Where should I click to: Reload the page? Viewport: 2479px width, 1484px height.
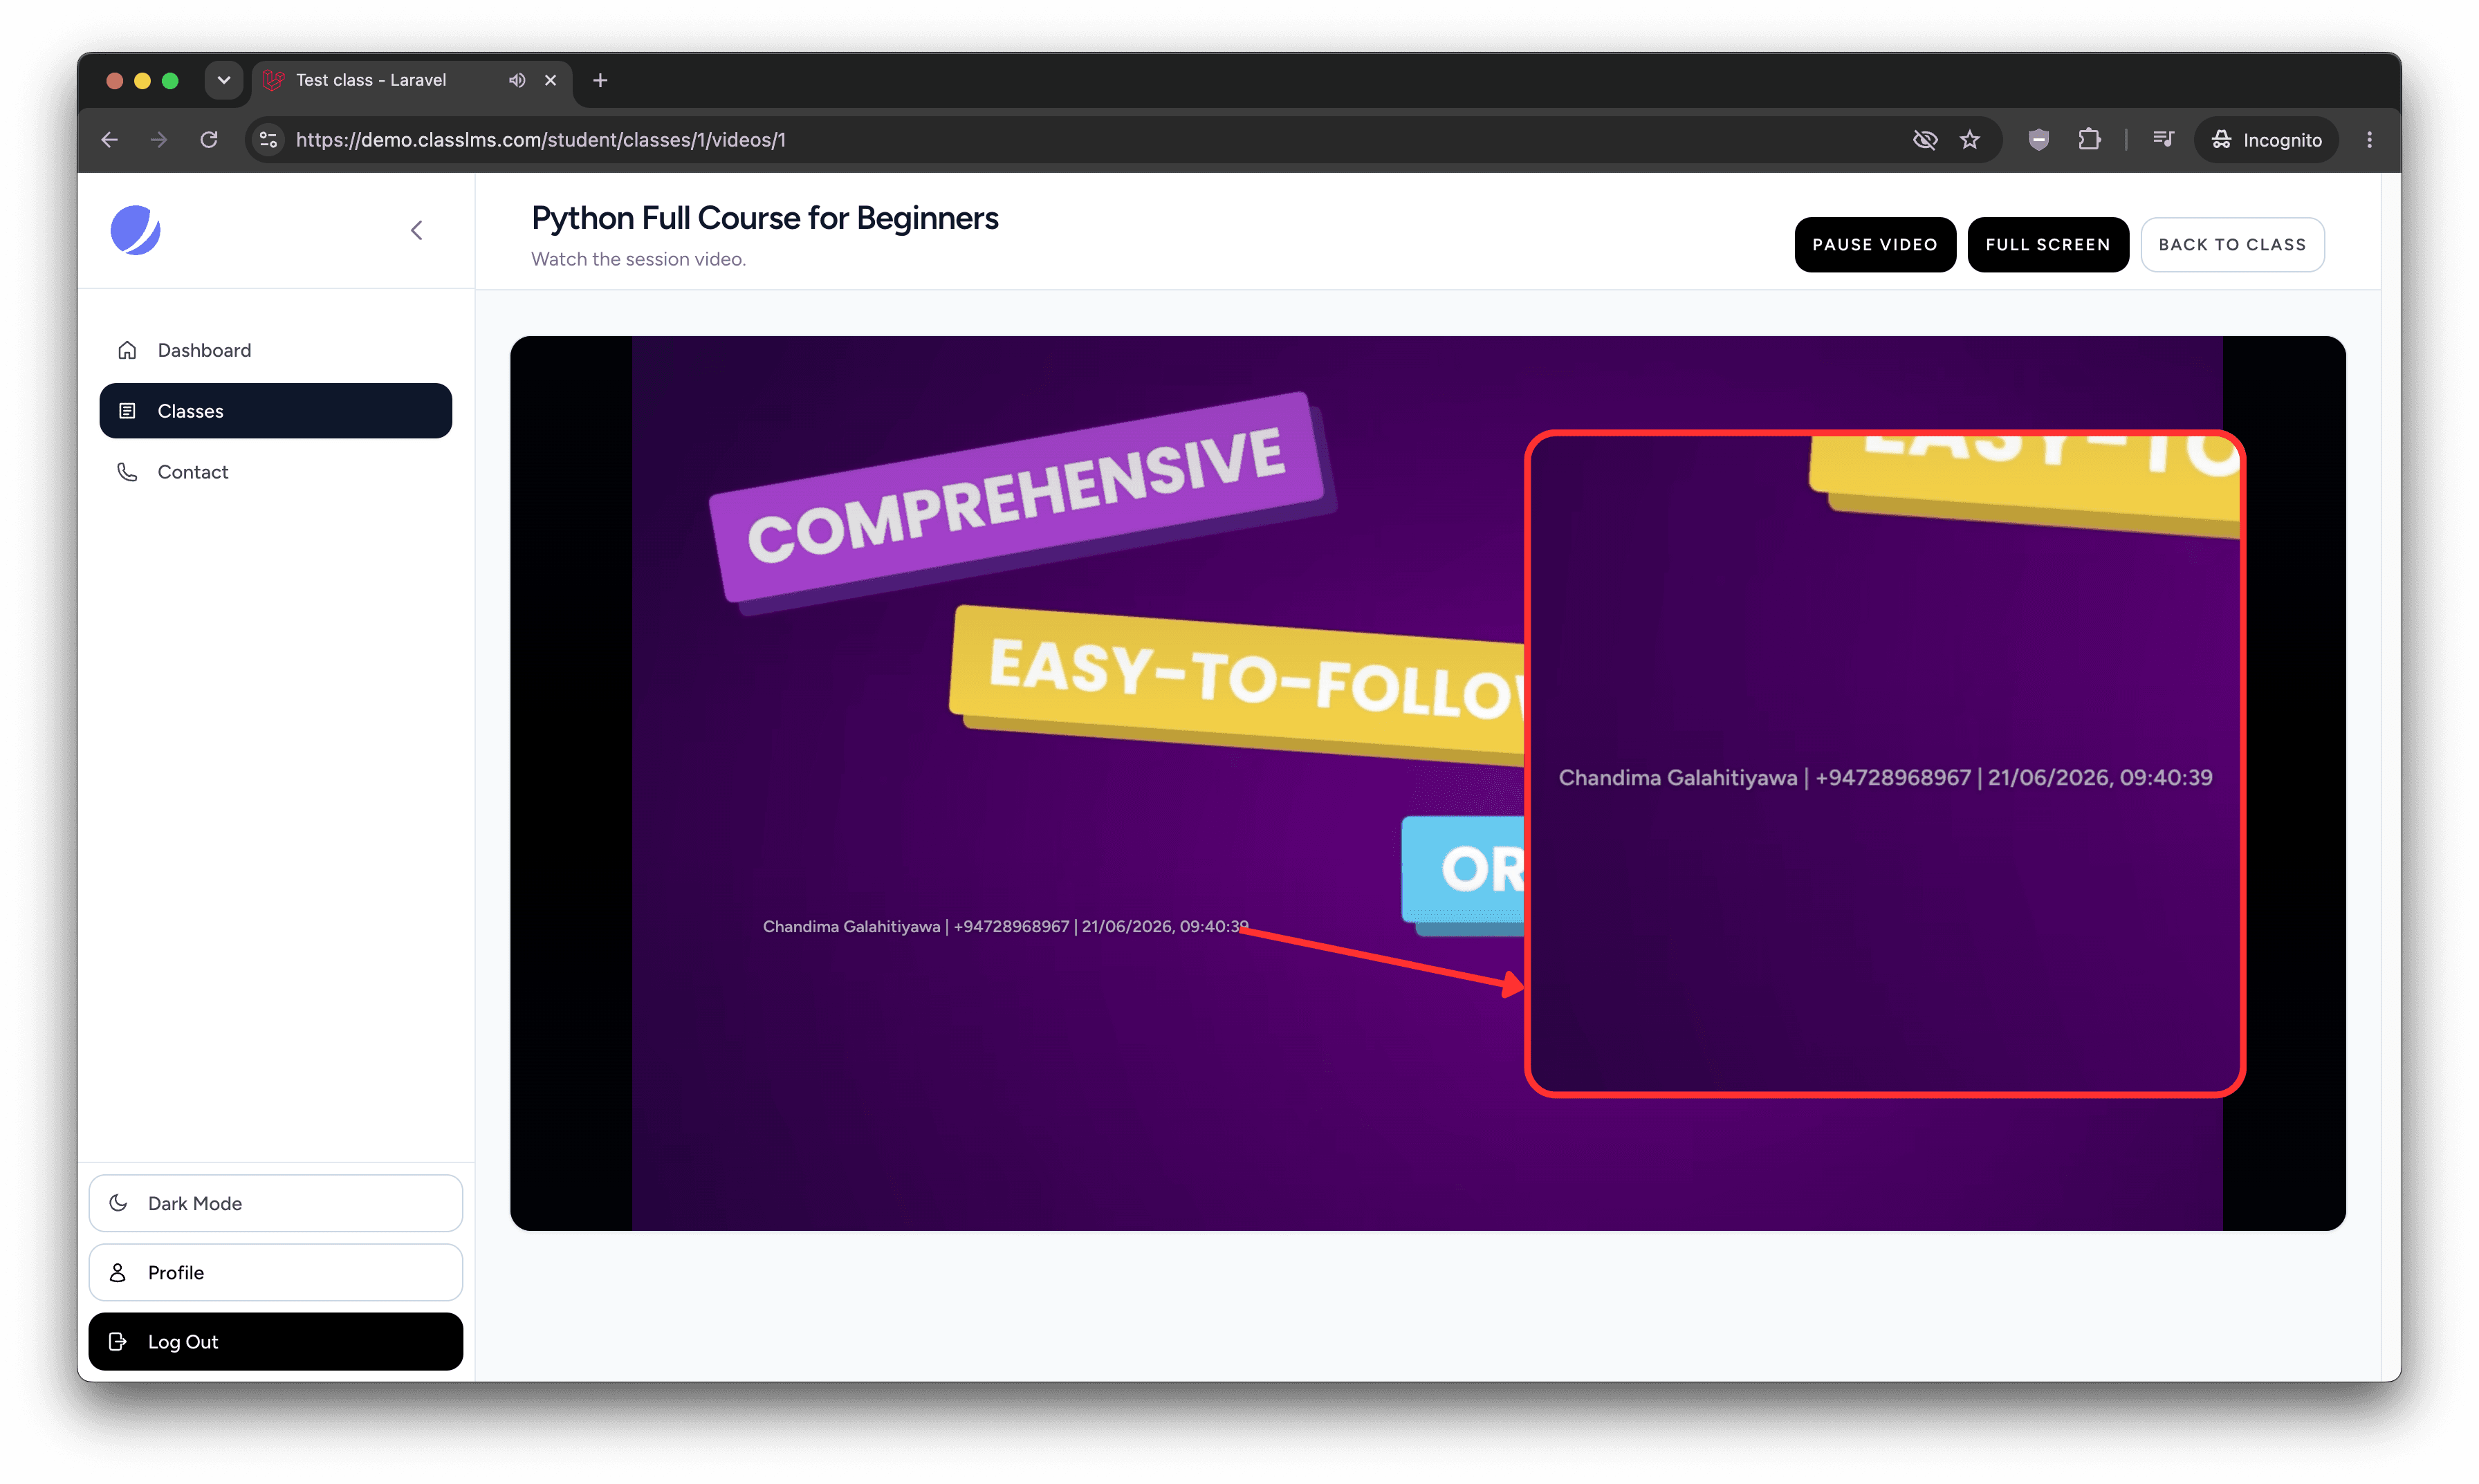pyautogui.click(x=208, y=140)
